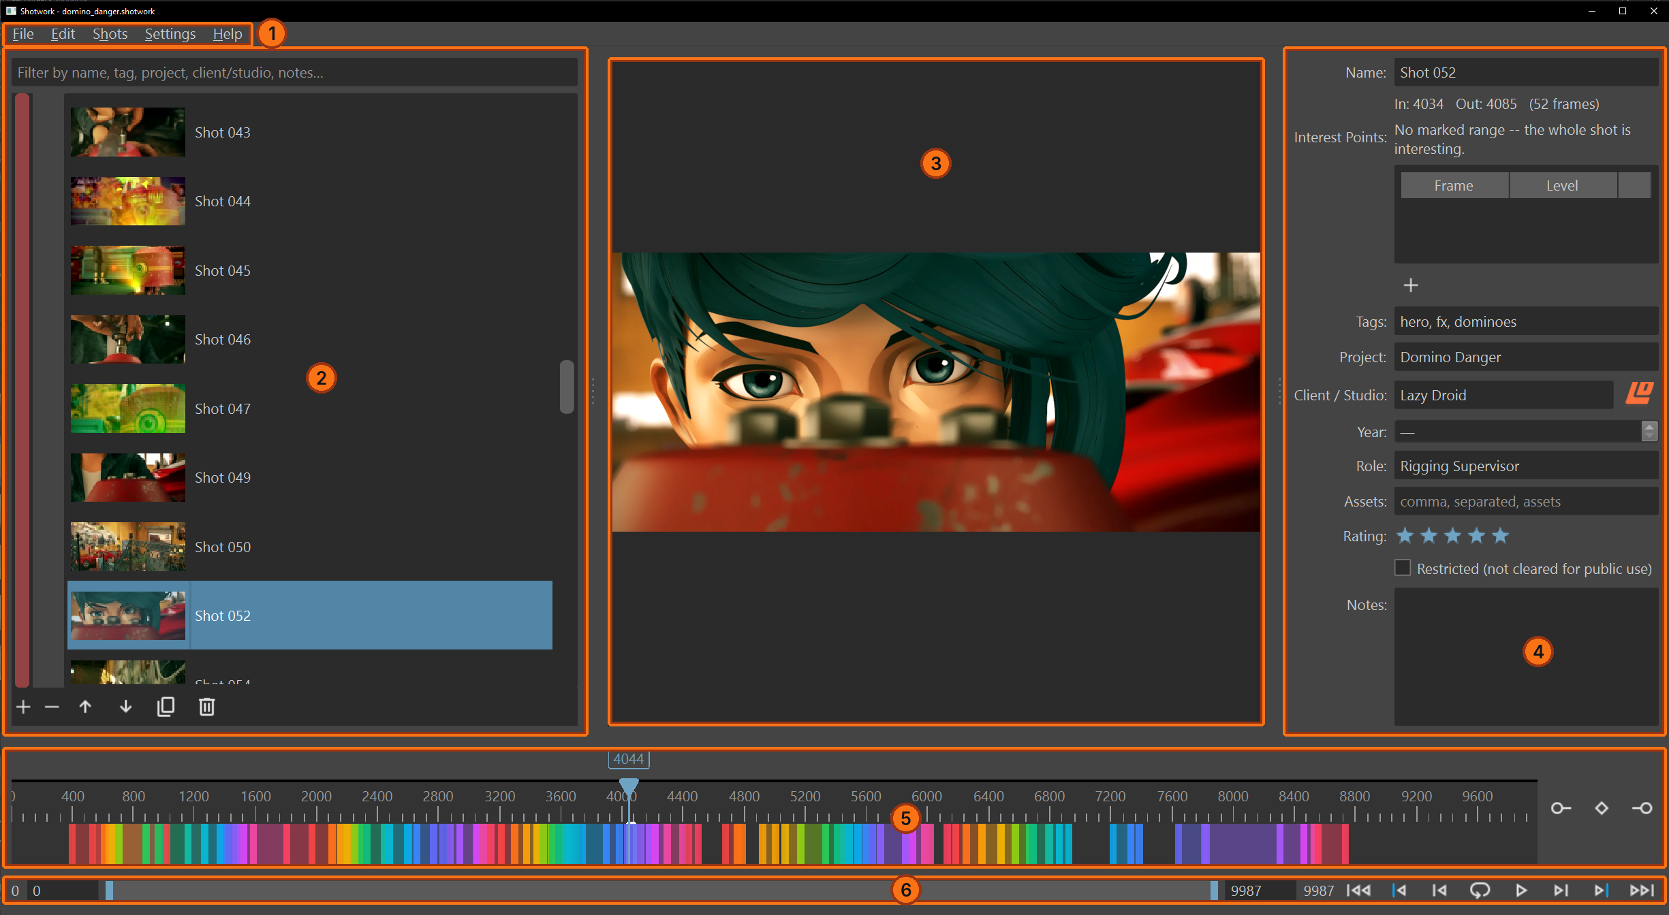Click the Tags field
Screen dimensions: 1669x915
tap(1526, 321)
